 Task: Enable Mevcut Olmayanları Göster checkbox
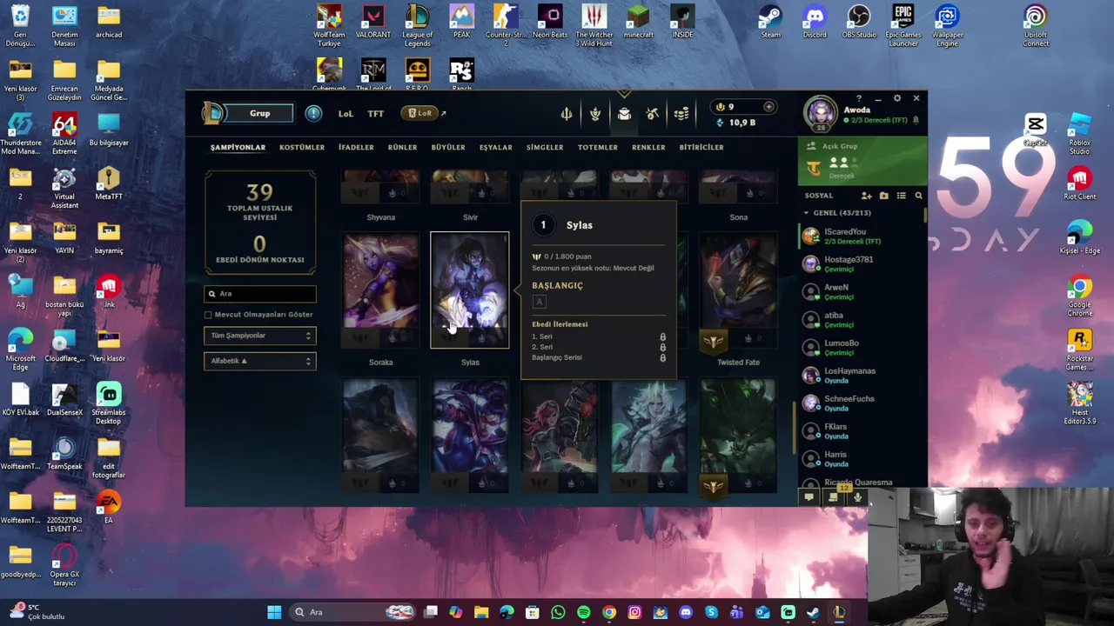click(x=208, y=315)
